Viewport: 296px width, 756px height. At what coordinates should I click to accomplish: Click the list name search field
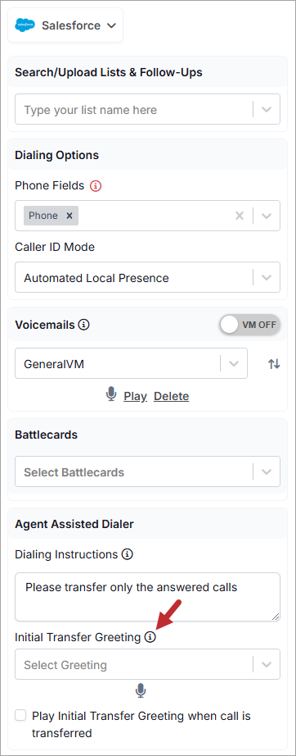click(x=147, y=109)
